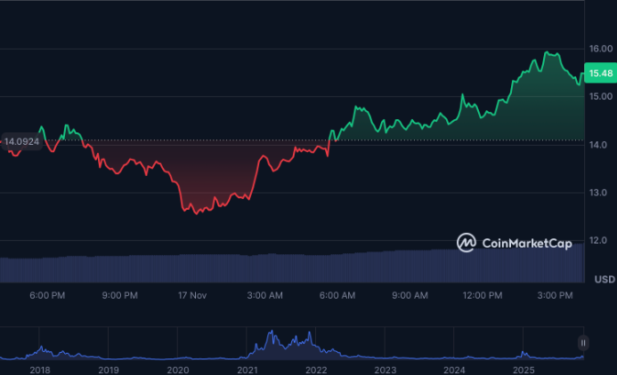Viewport: 617px width, 375px height.
Task: Click the 3:00 PM time axis label
Action: coord(554,294)
